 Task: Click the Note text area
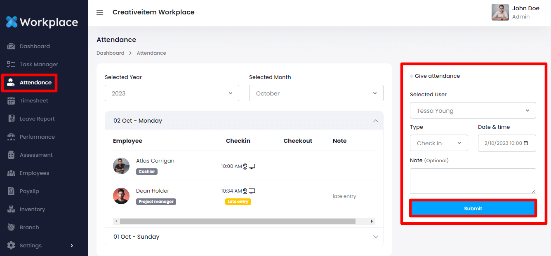[x=473, y=181]
